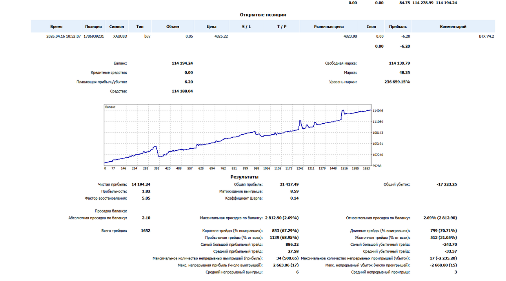Click the 'Результаты' section heading

click(x=244, y=177)
